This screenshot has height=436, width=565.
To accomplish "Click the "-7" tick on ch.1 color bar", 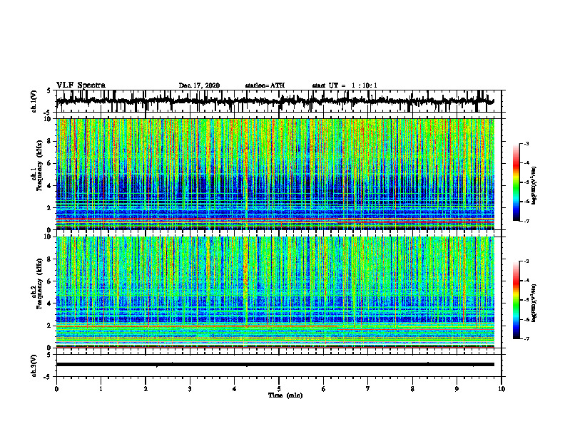I will [526, 222].
